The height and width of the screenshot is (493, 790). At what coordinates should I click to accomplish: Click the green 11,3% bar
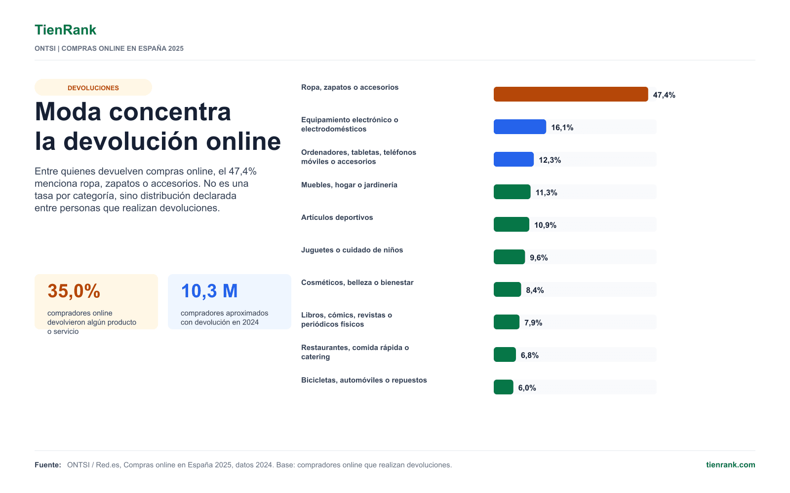(512, 192)
